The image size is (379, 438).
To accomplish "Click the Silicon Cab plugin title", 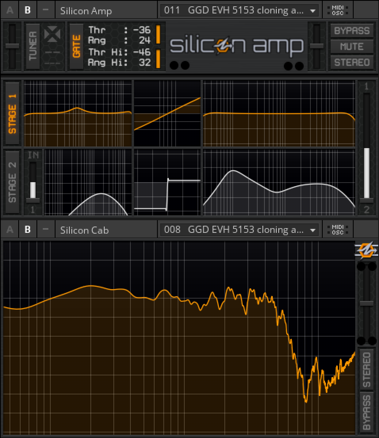I will (84, 230).
